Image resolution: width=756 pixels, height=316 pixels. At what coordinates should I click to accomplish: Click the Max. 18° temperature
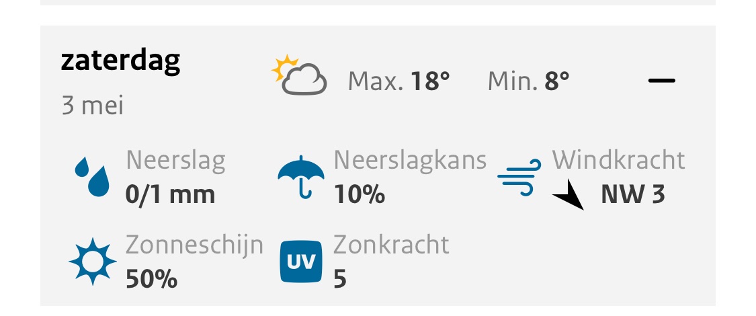pyautogui.click(x=398, y=82)
